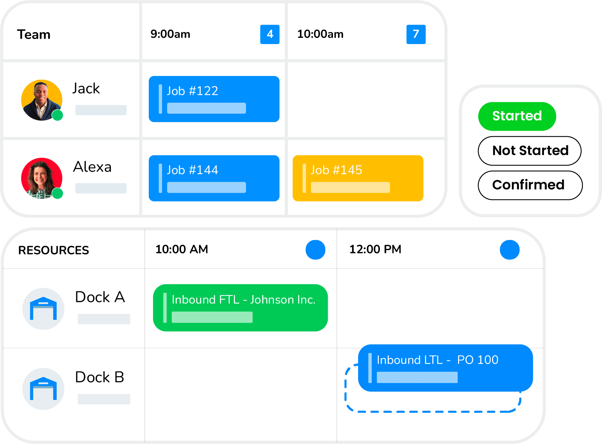Screen dimensions: 602x444
Task: Click Jack's profile avatar
Action: click(x=42, y=100)
